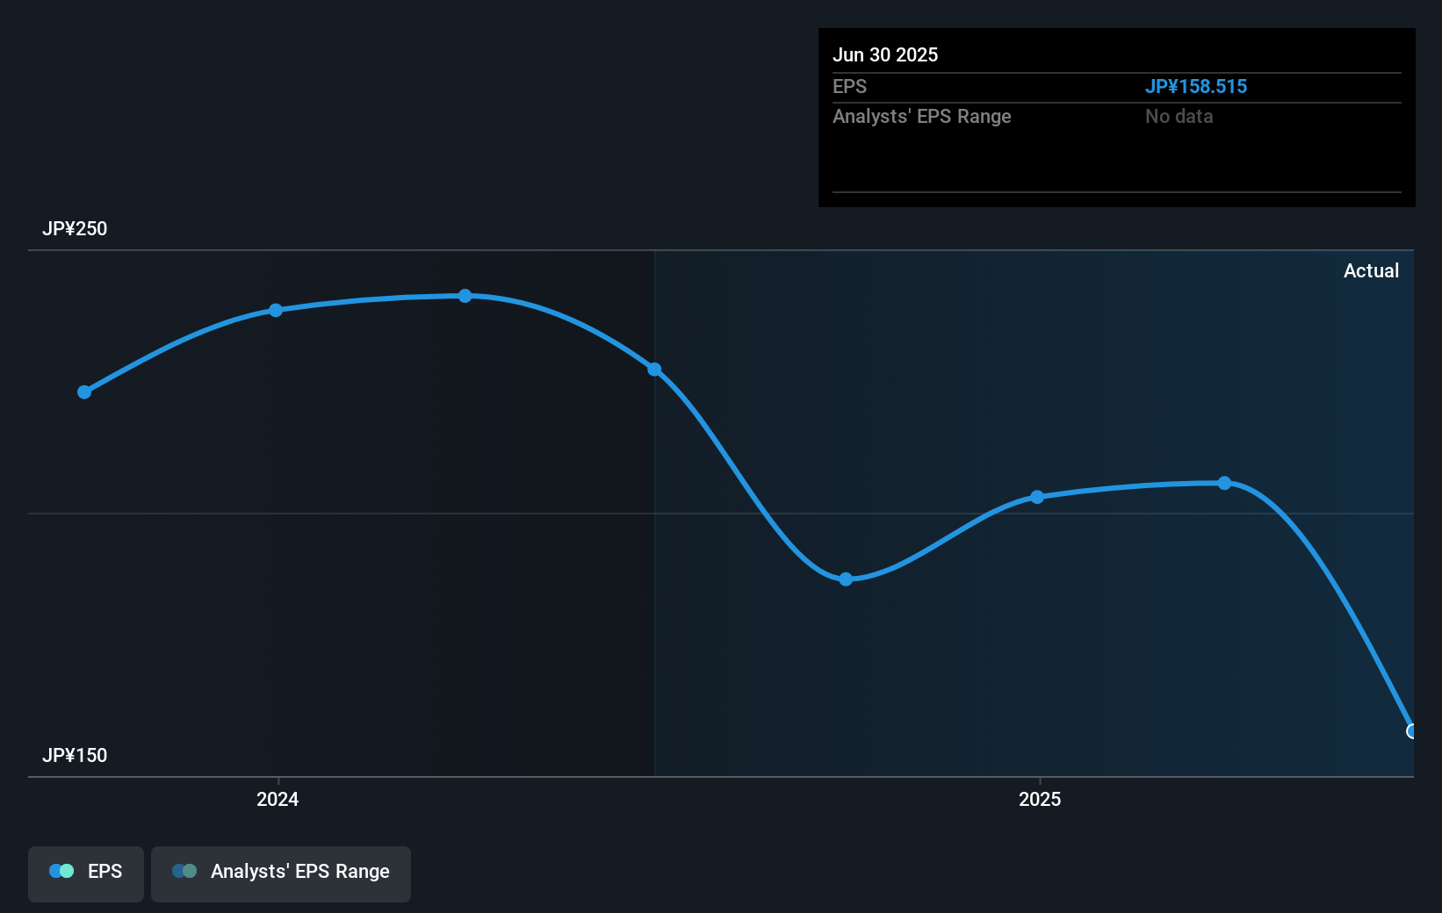Screen dimensions: 1442x913
Task: Click the 2025 axis label
Action: 1039,799
